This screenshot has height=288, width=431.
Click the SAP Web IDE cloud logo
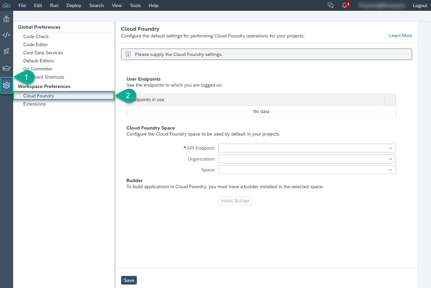click(6, 5)
